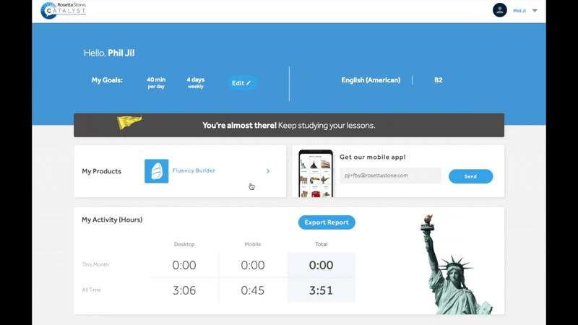Image resolution: width=578 pixels, height=325 pixels.
Task: Focus the email address input field
Action: click(390, 175)
